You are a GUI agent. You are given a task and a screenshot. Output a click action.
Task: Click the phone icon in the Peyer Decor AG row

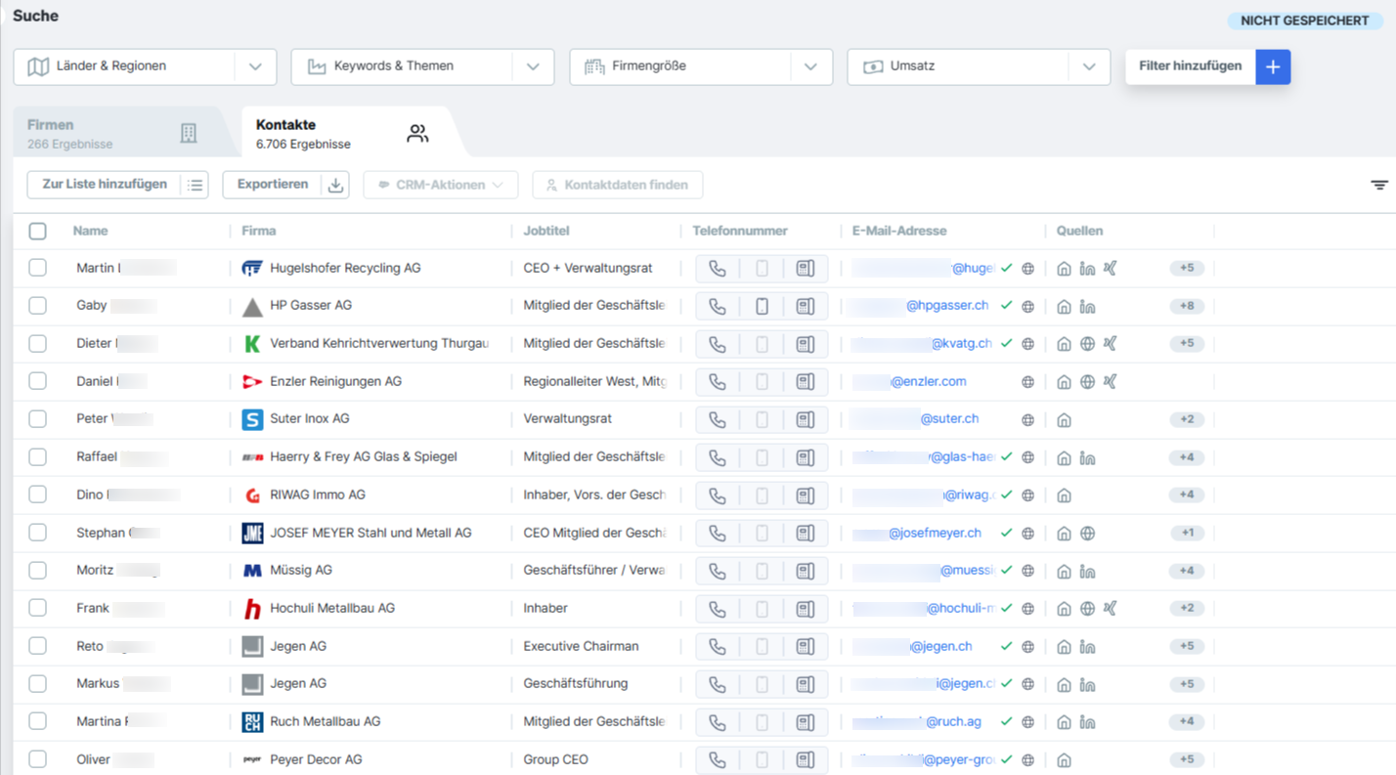[x=718, y=760]
